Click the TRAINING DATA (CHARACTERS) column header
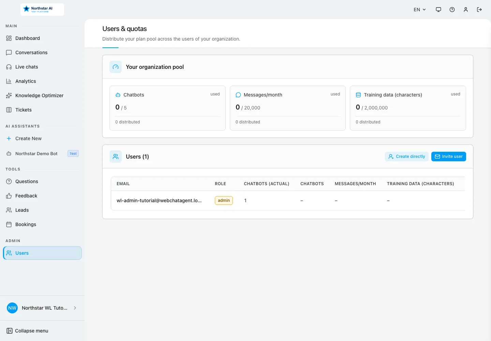Image resolution: width=491 pixels, height=341 pixels. 420,184
